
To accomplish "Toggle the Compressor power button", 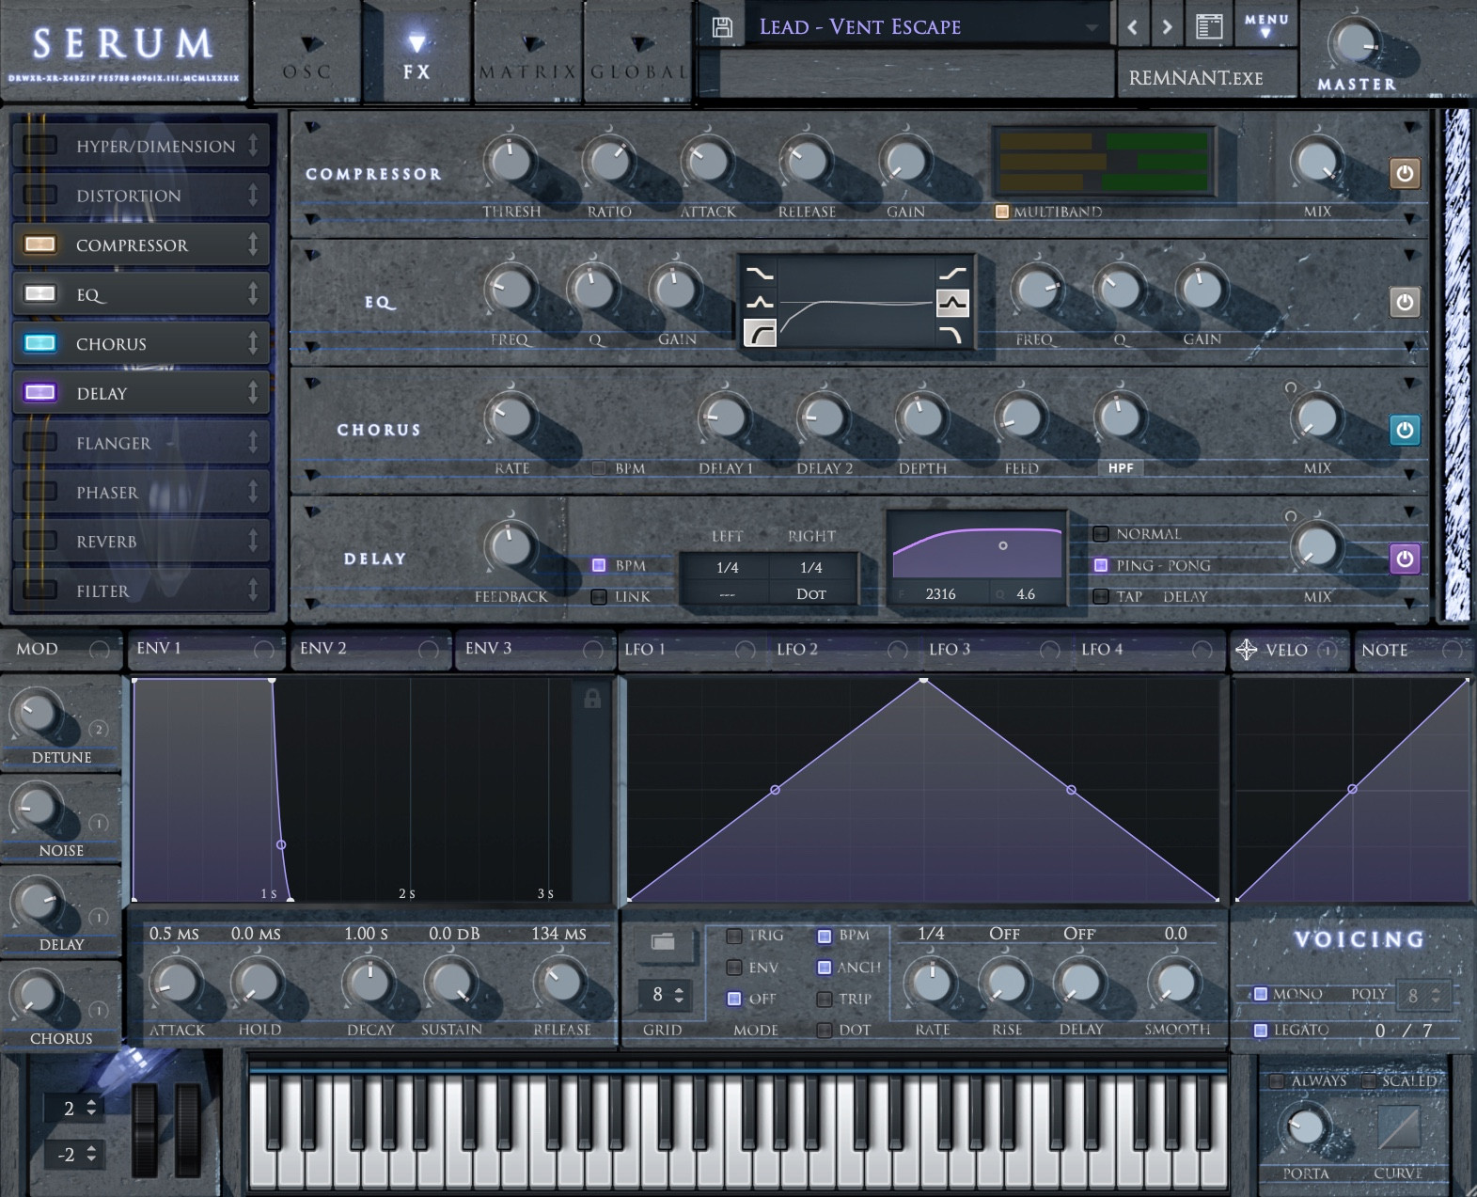I will [x=1405, y=173].
